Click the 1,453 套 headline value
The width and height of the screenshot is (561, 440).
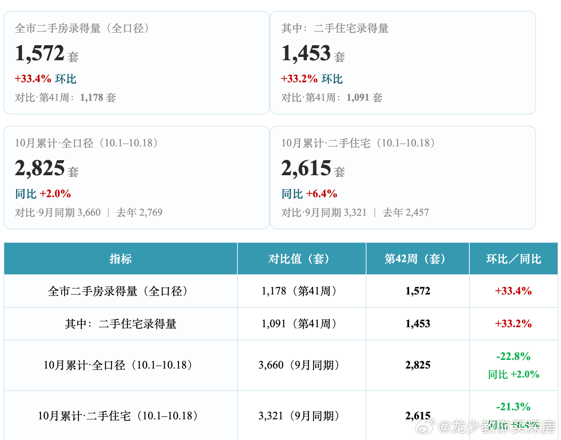point(313,54)
